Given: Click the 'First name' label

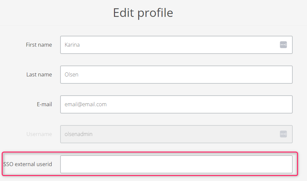Looking at the screenshot, I should tap(39, 45).
